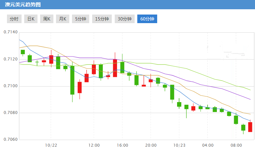Select the 日K tab

coord(31,19)
